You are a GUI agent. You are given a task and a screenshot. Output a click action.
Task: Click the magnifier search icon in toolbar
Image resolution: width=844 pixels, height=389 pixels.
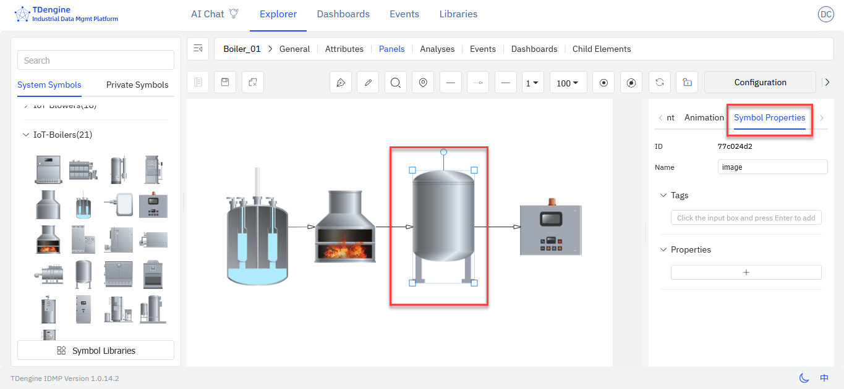[x=395, y=83]
